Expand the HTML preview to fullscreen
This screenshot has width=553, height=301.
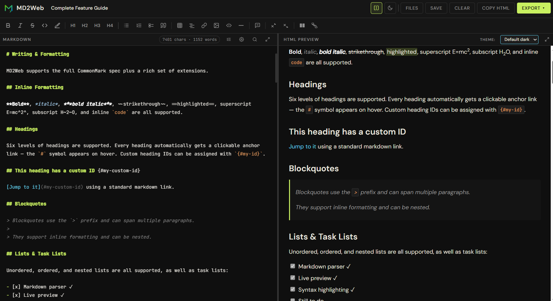pos(547,39)
